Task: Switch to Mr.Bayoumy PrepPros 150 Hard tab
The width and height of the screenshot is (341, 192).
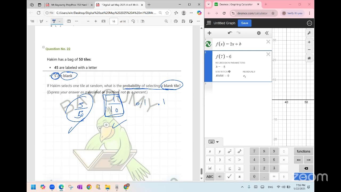Action: tap(69, 5)
